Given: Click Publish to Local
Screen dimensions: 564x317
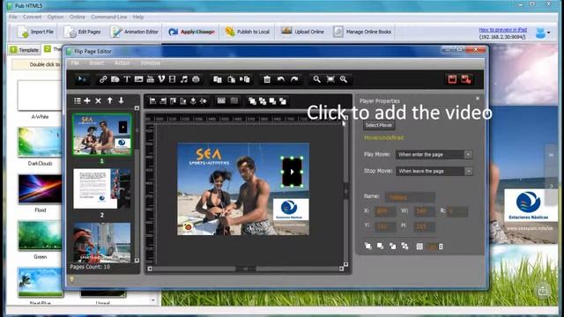Looking at the screenshot, I should [247, 32].
